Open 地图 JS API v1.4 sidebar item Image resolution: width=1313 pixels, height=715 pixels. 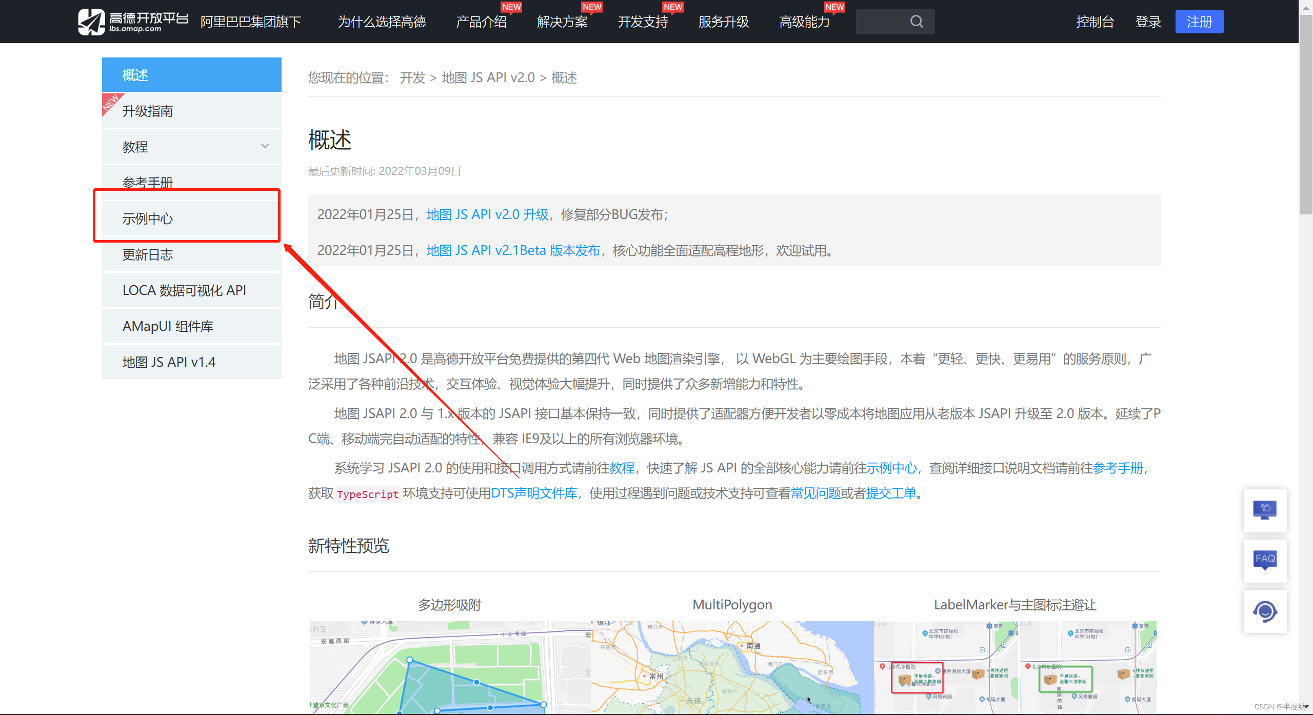click(x=192, y=362)
